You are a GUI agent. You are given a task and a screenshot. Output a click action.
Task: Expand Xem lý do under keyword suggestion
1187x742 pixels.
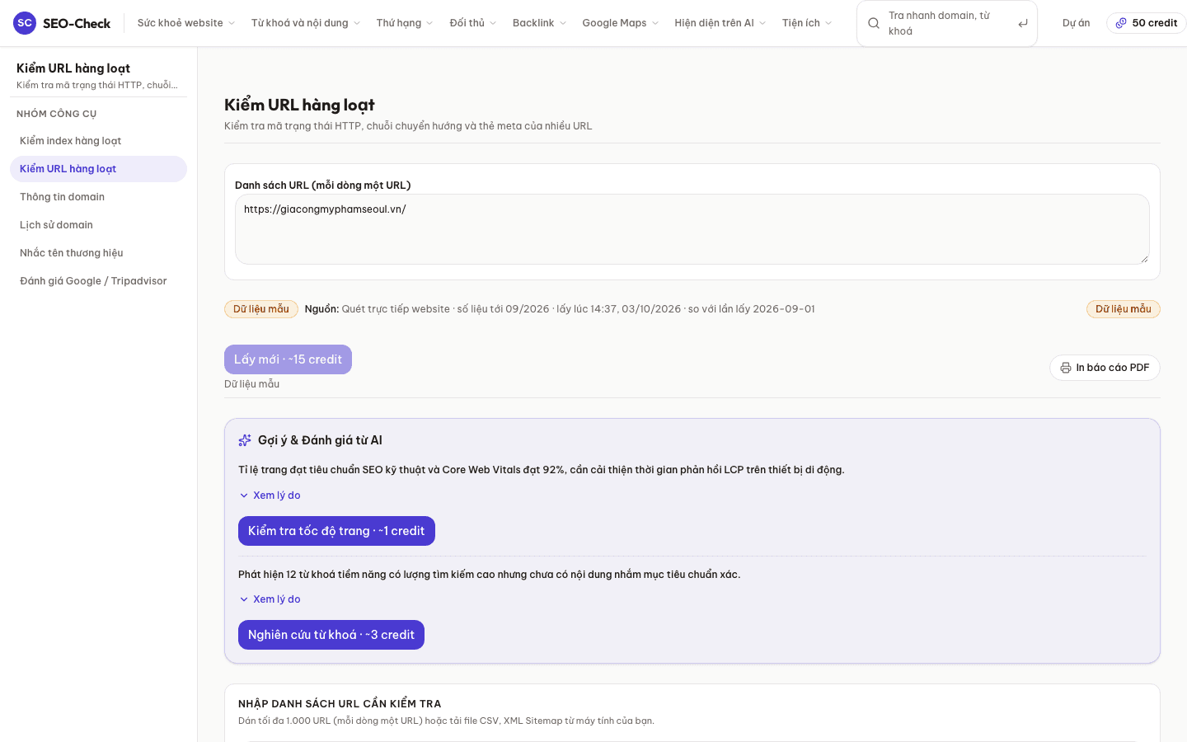[270, 599]
